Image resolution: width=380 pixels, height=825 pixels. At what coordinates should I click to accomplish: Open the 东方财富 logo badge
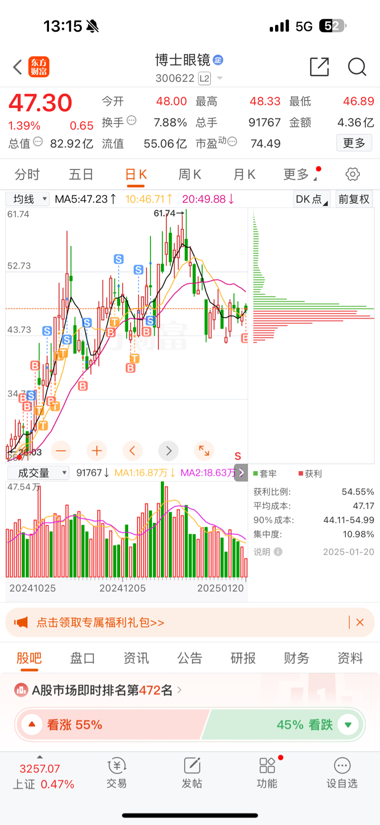pos(39,67)
